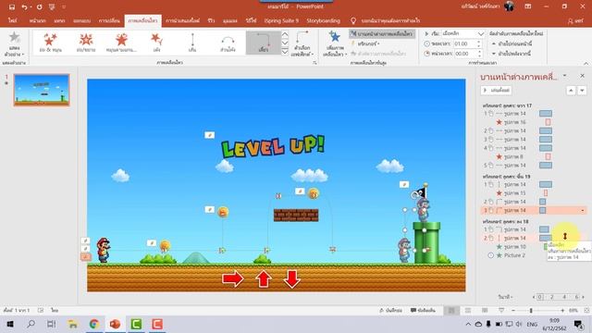Screen dimensions: 592x333
Task: Switch to Slide Sorter view
Action: [x=468, y=311]
